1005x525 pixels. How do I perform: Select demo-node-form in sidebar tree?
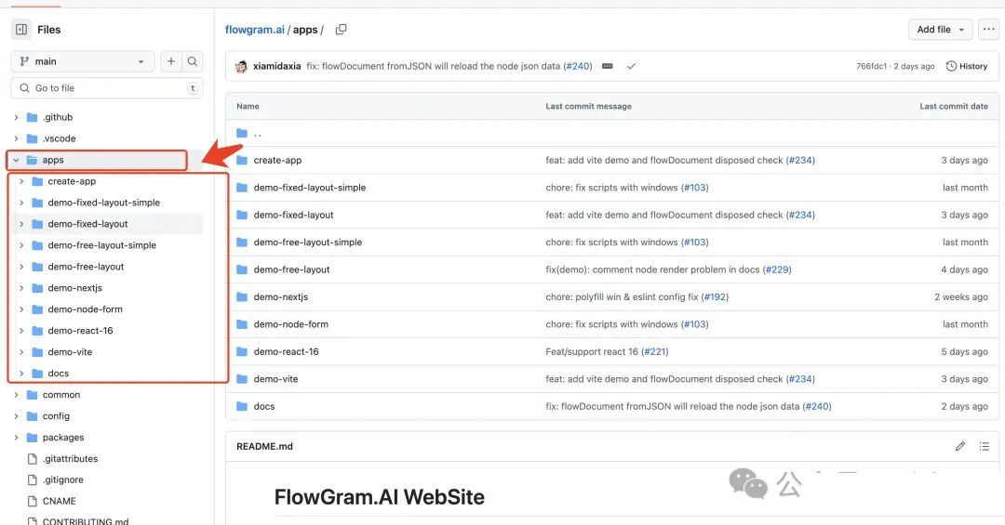86,309
